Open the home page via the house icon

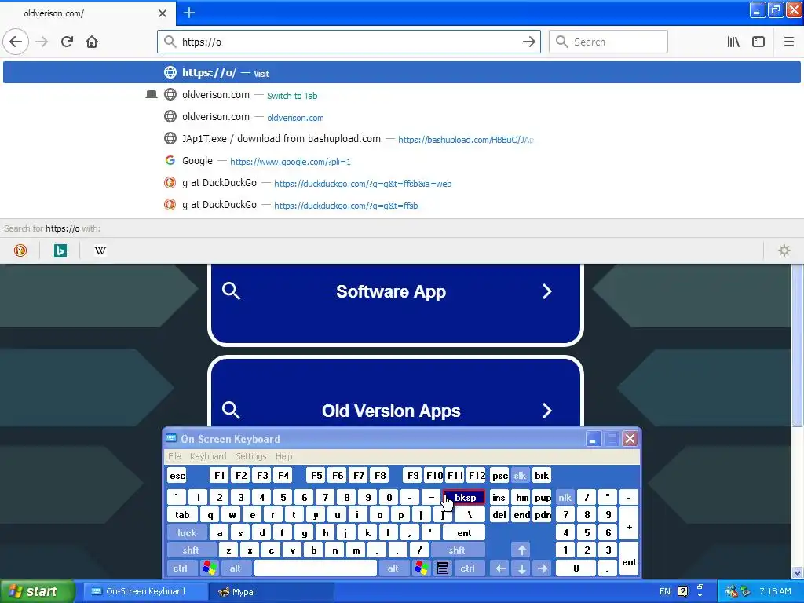tap(92, 42)
